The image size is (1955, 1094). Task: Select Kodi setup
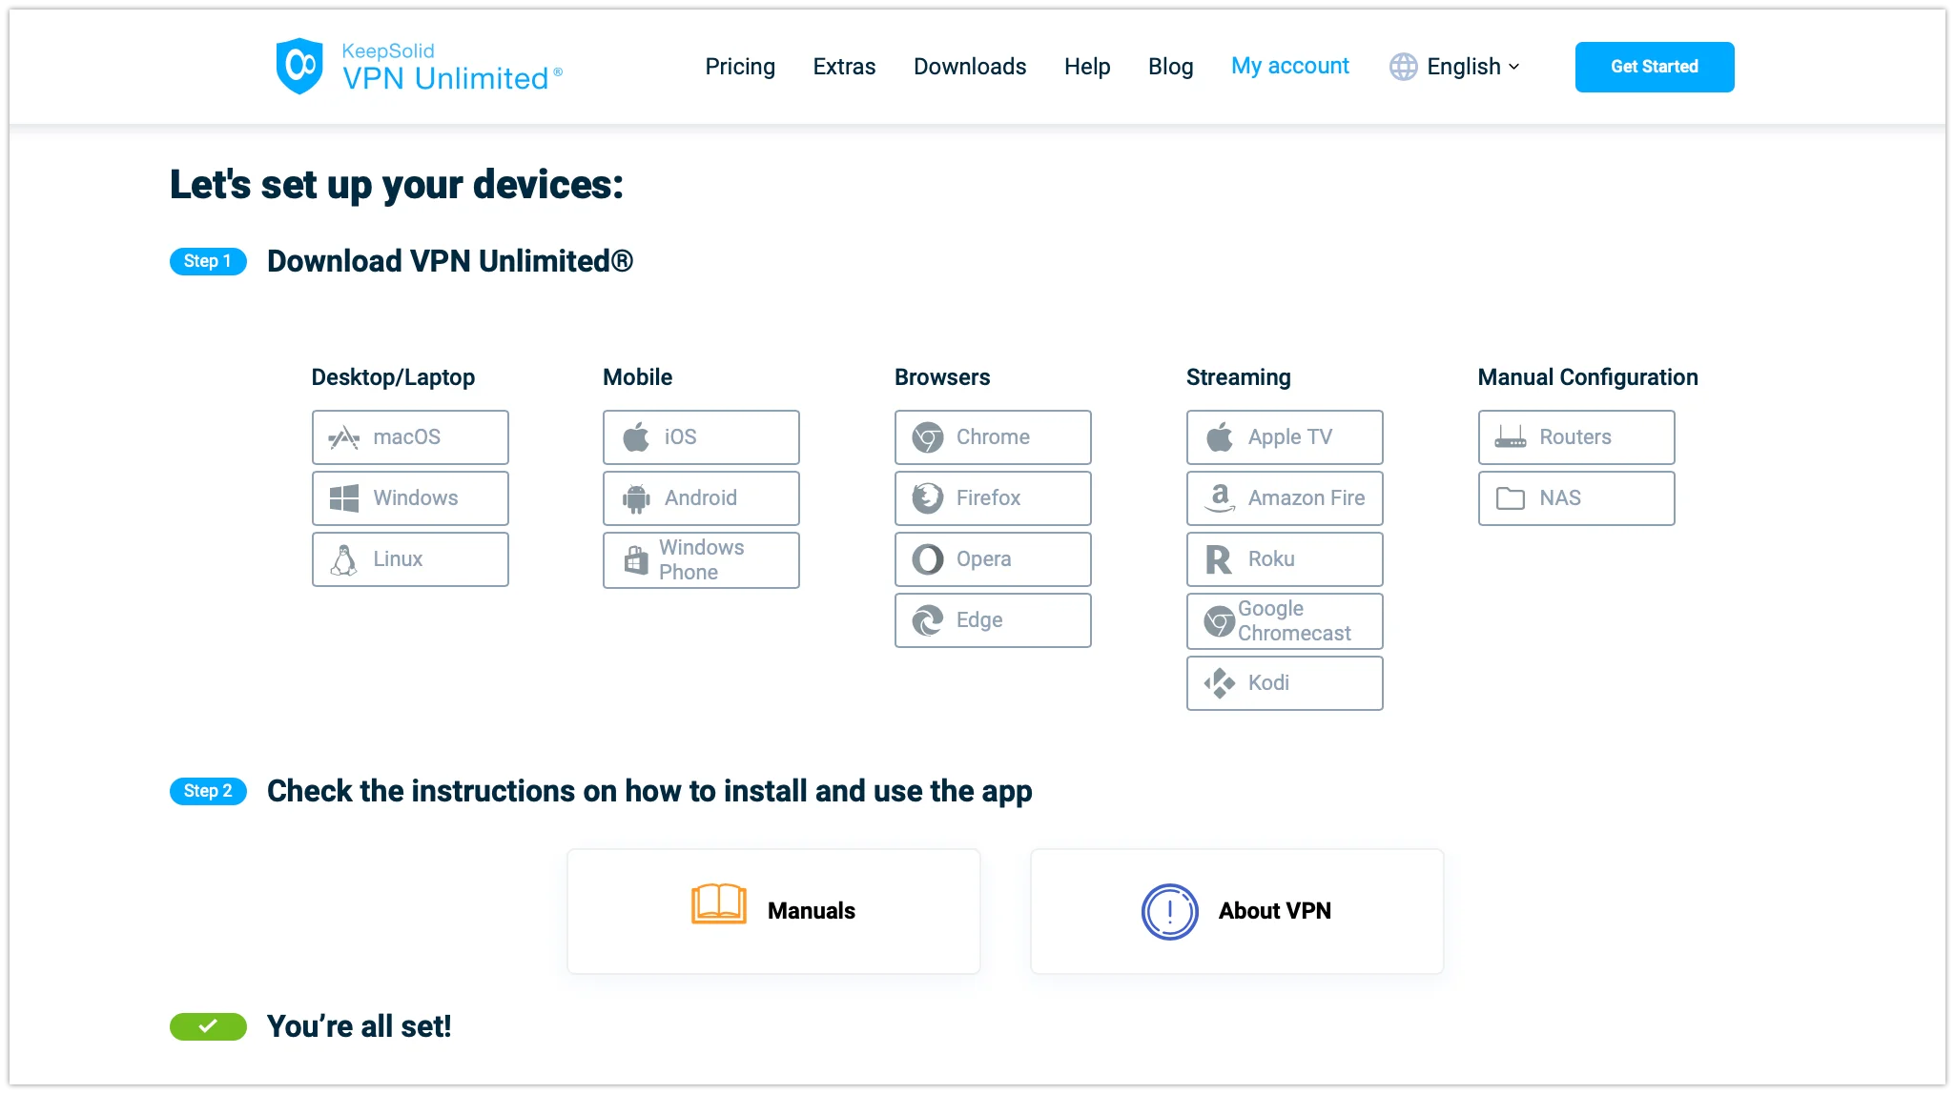click(x=1285, y=683)
